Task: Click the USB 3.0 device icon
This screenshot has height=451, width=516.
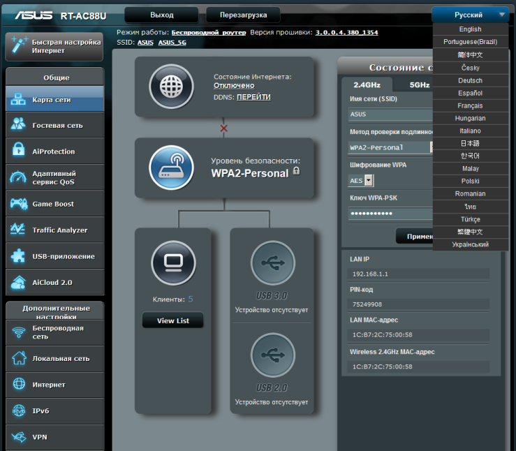Action: point(273,263)
